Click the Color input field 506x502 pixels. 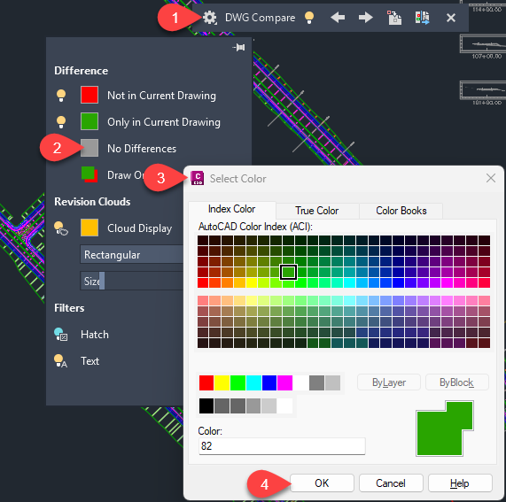(282, 446)
